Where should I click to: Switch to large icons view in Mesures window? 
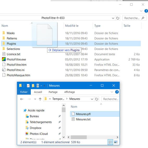[x=116, y=142]
